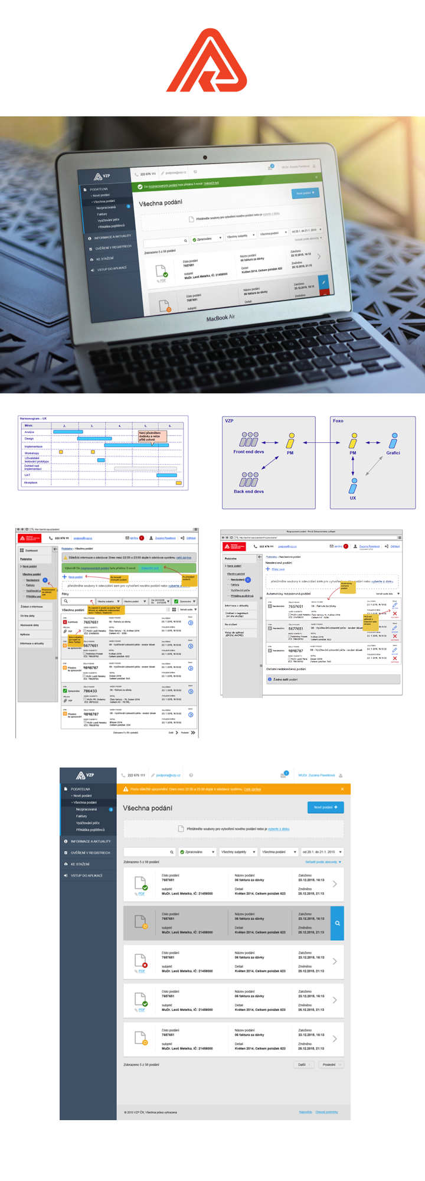425x1181 pixels.
Task: Open the 'Všechny subjekty' dropdown in bottom mockup
Action: (238, 852)
